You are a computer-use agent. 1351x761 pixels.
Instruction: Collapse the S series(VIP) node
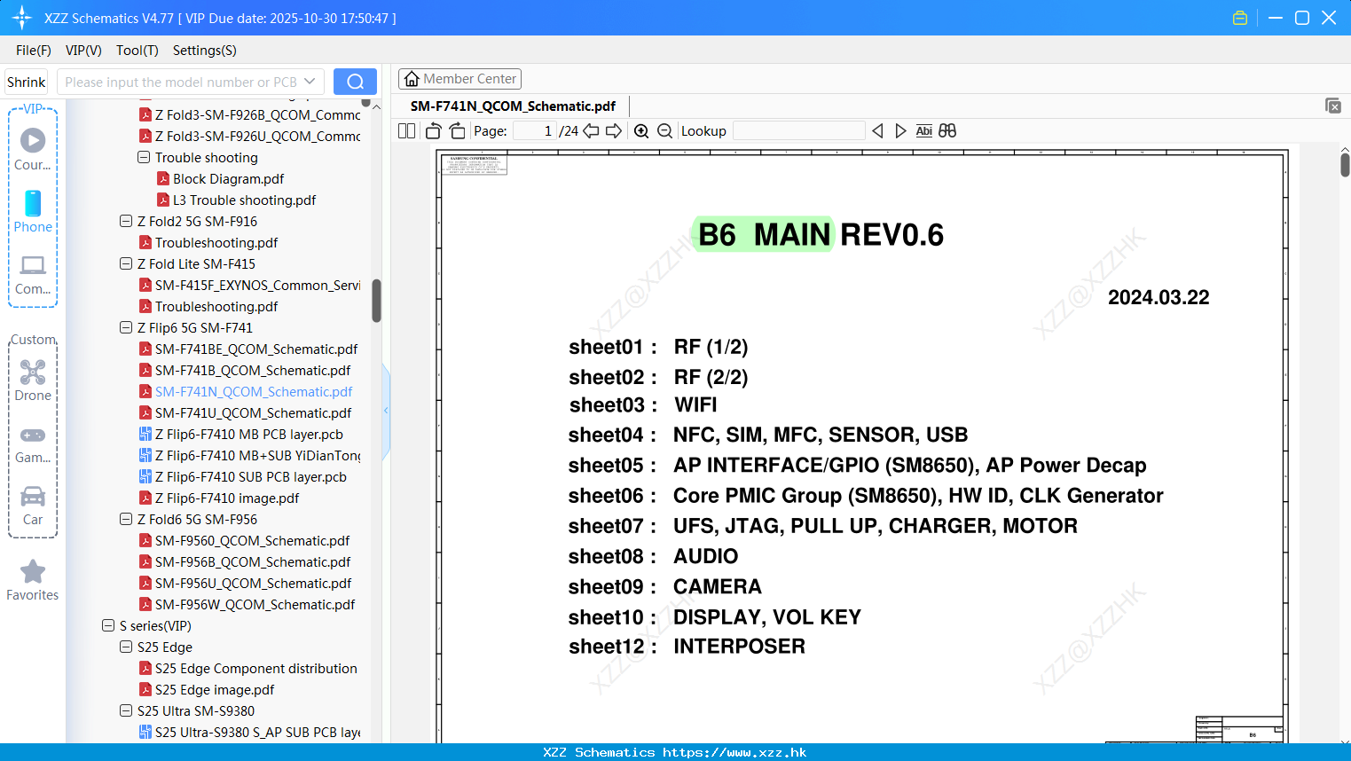108,625
